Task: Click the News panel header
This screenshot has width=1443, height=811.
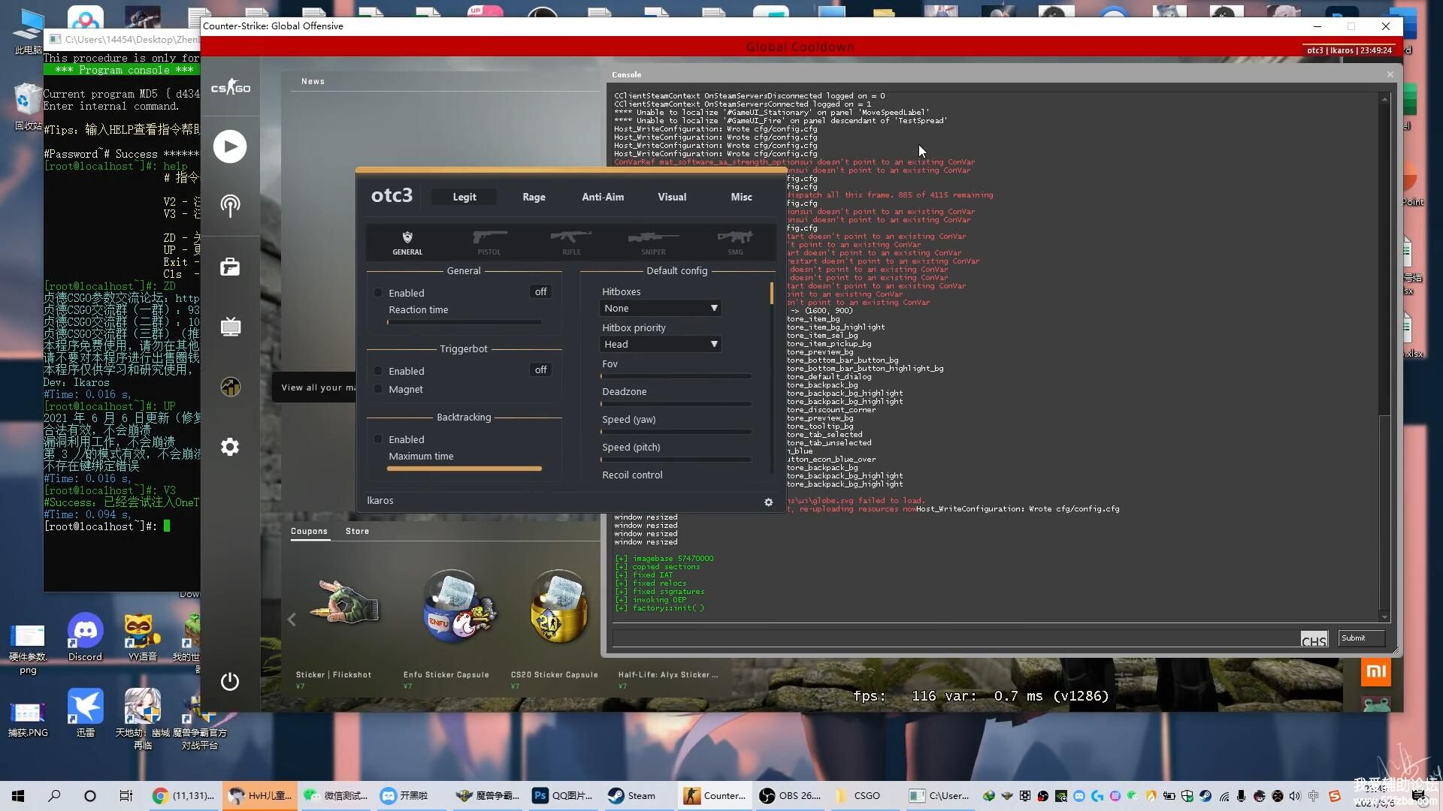Action: (313, 81)
